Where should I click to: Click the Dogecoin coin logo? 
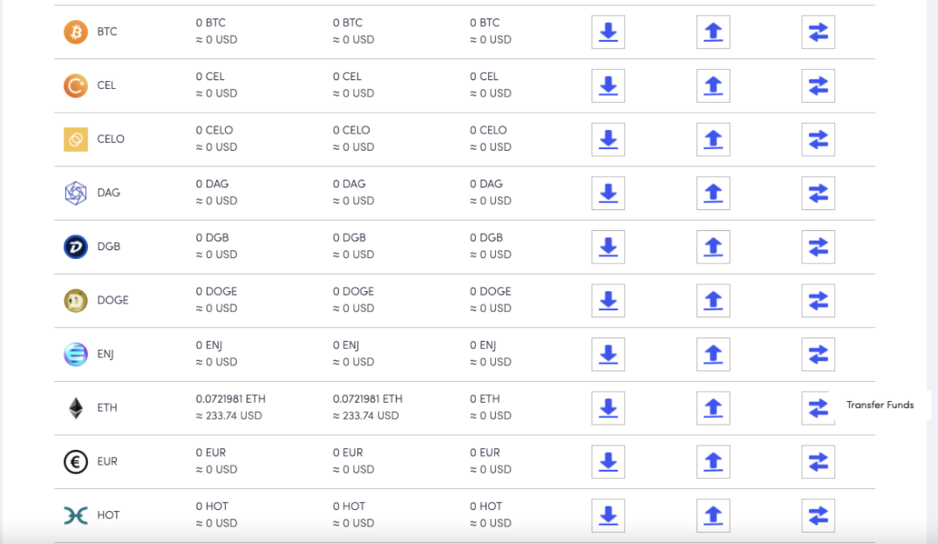(76, 301)
